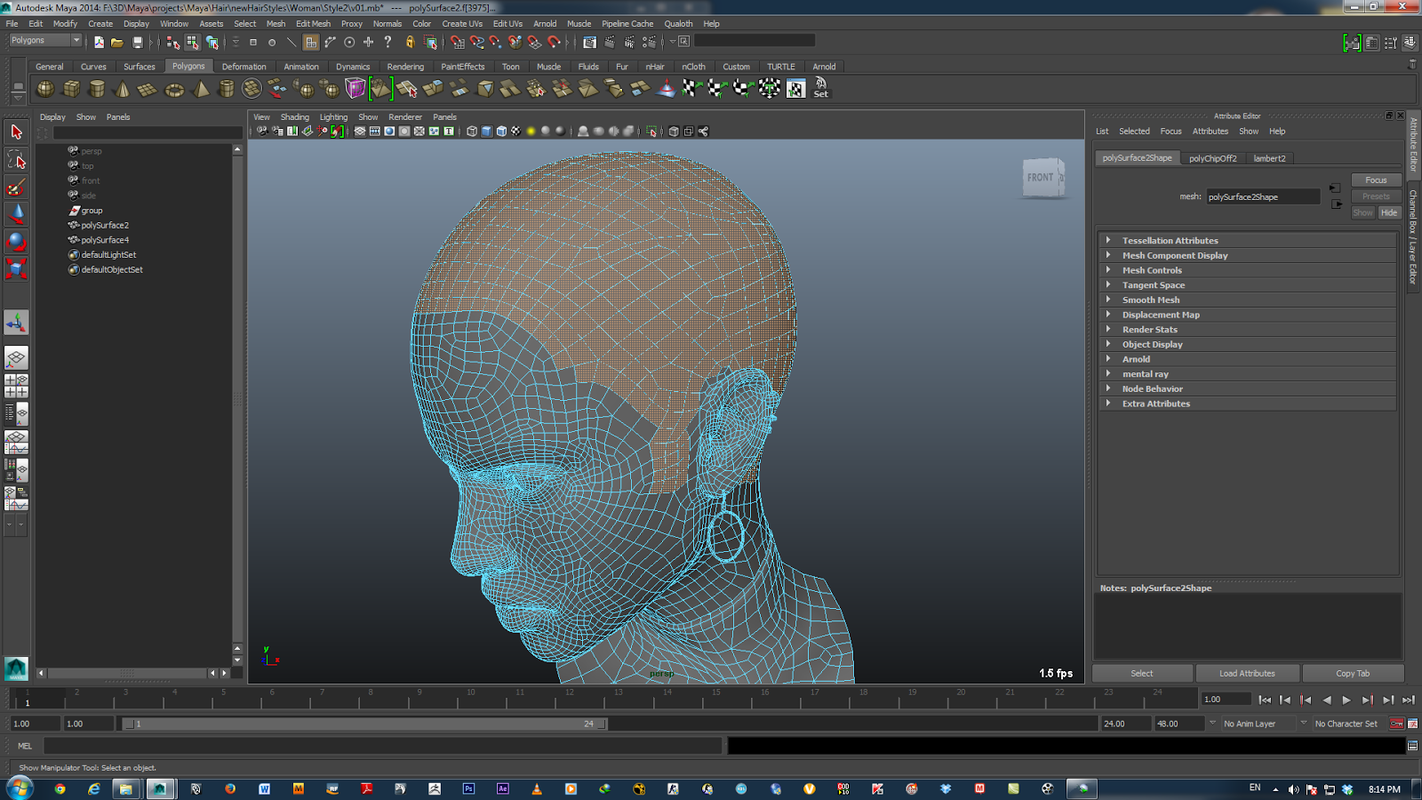Create a polygon sphere from the Polygons shelf
Viewport: 1422px width, 800px height.
[x=46, y=88]
